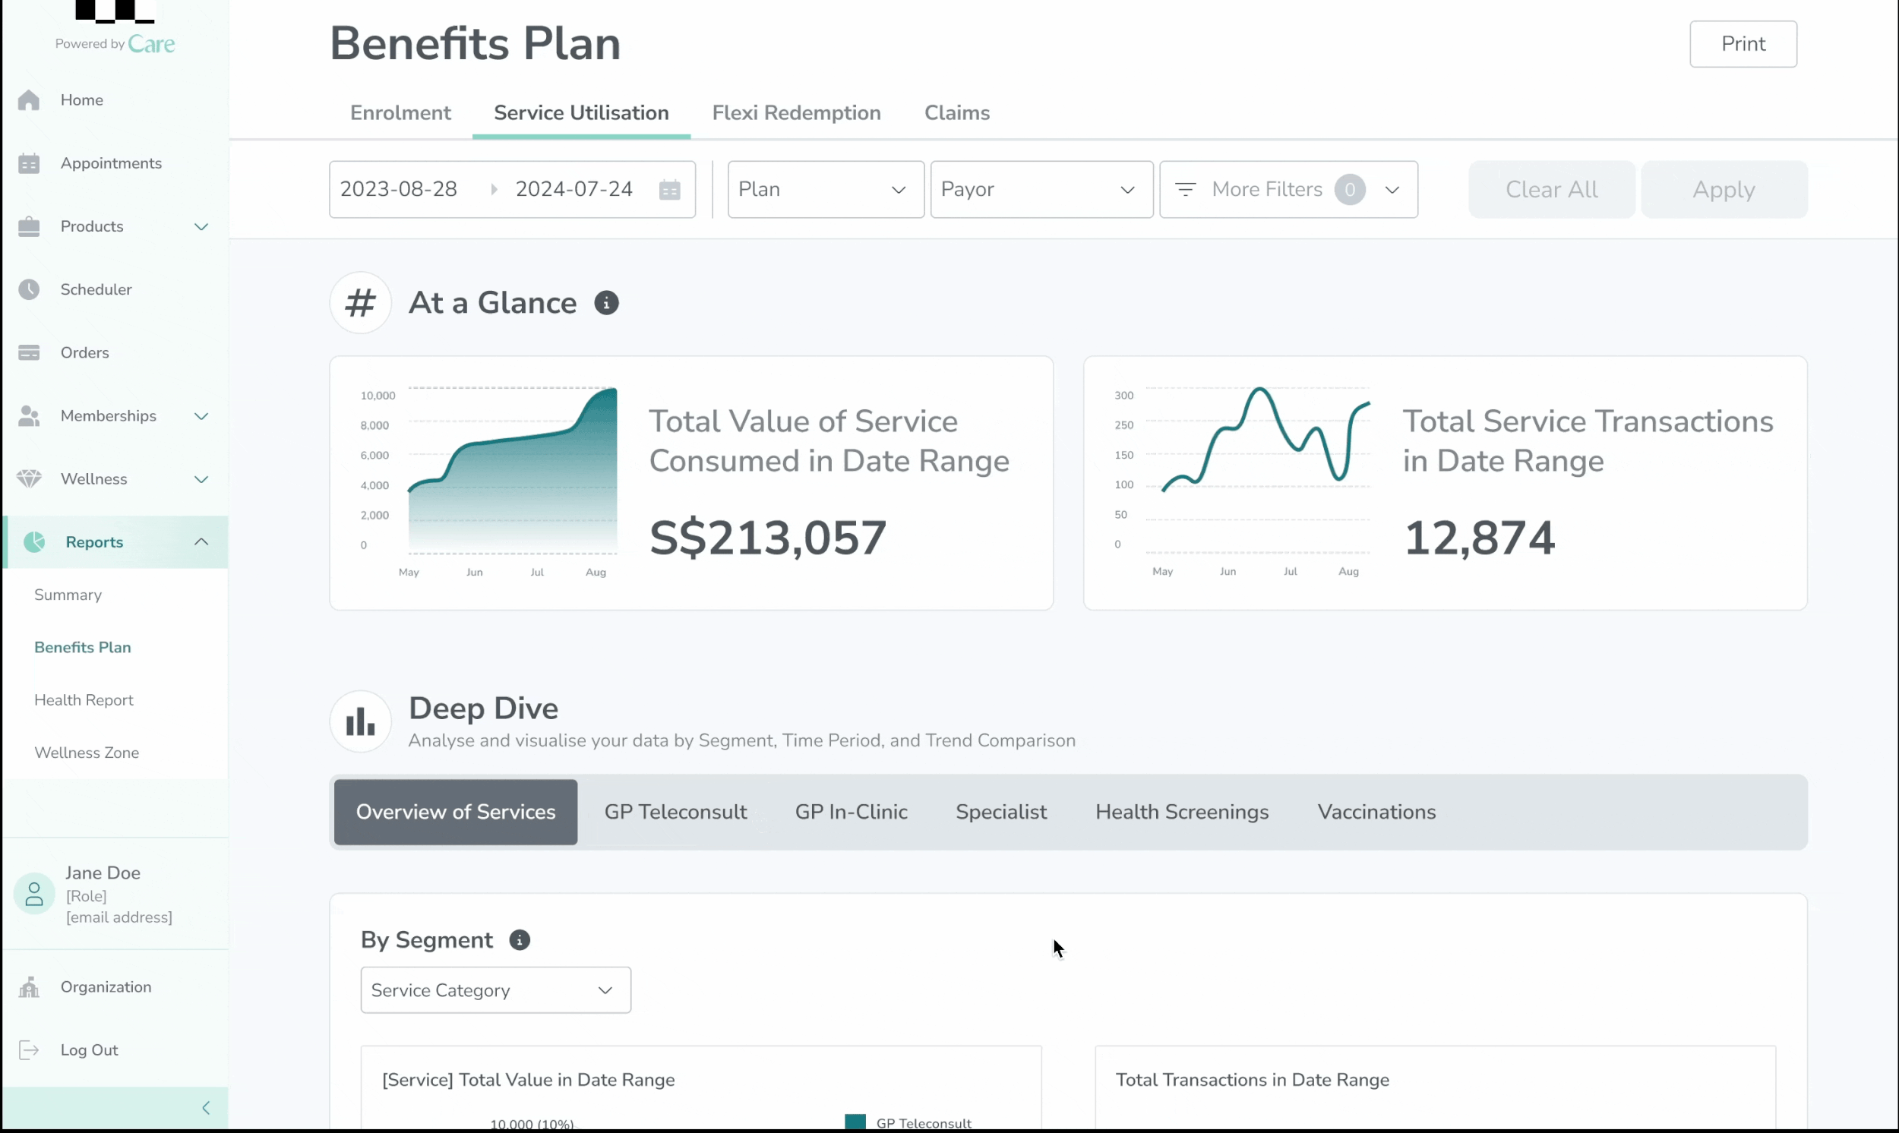Click the By Segment info icon

pos(520,940)
